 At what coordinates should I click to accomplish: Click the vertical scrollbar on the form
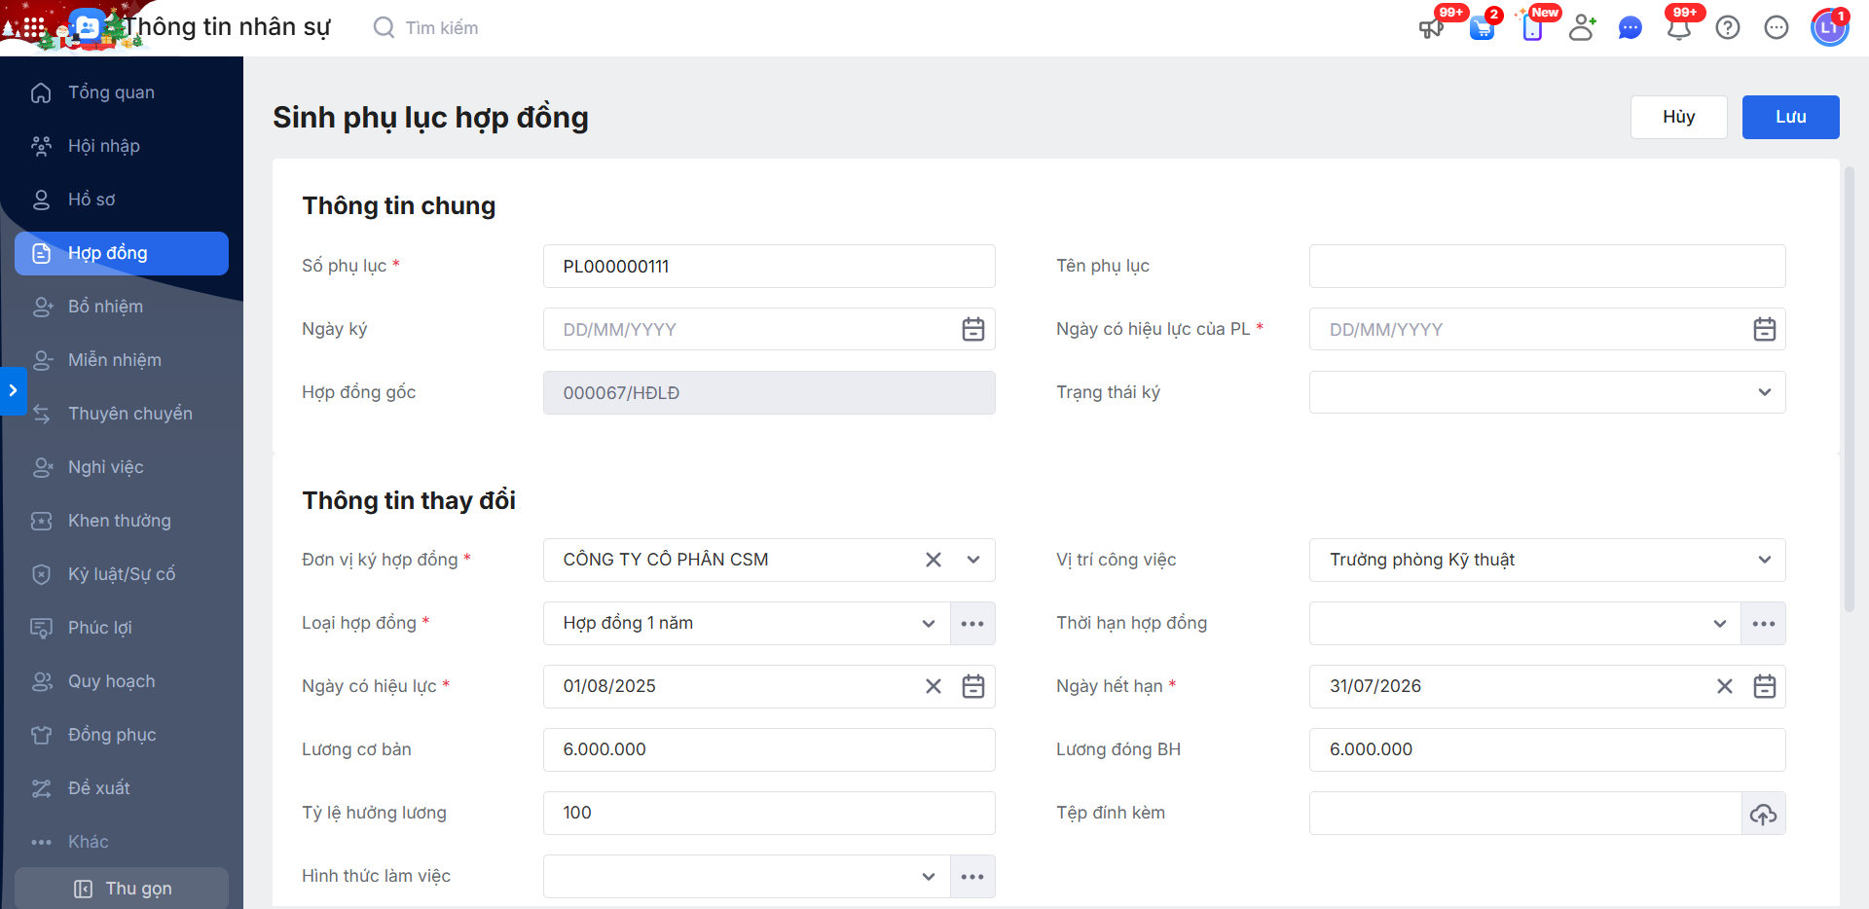(1849, 389)
